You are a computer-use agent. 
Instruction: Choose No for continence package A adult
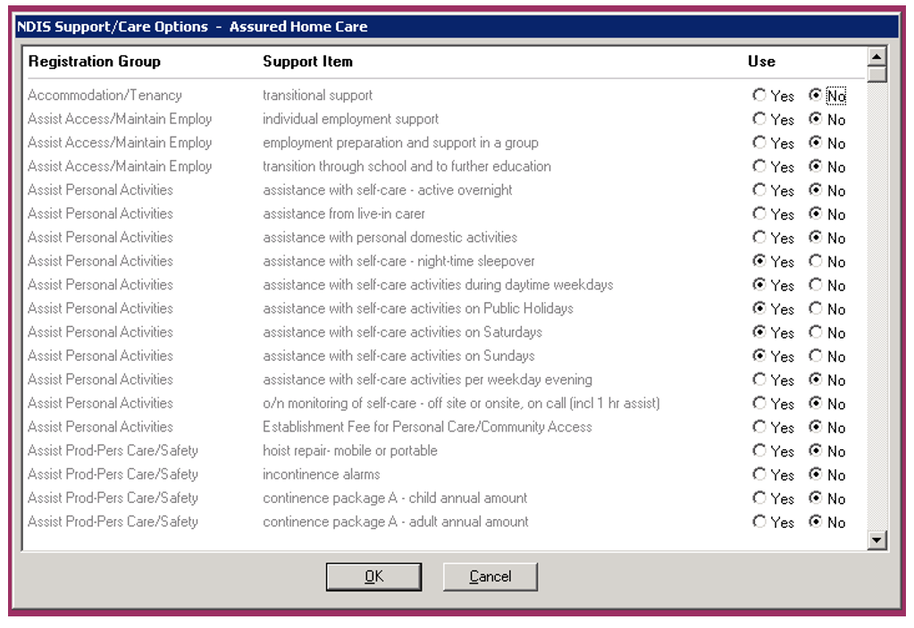coord(816,522)
